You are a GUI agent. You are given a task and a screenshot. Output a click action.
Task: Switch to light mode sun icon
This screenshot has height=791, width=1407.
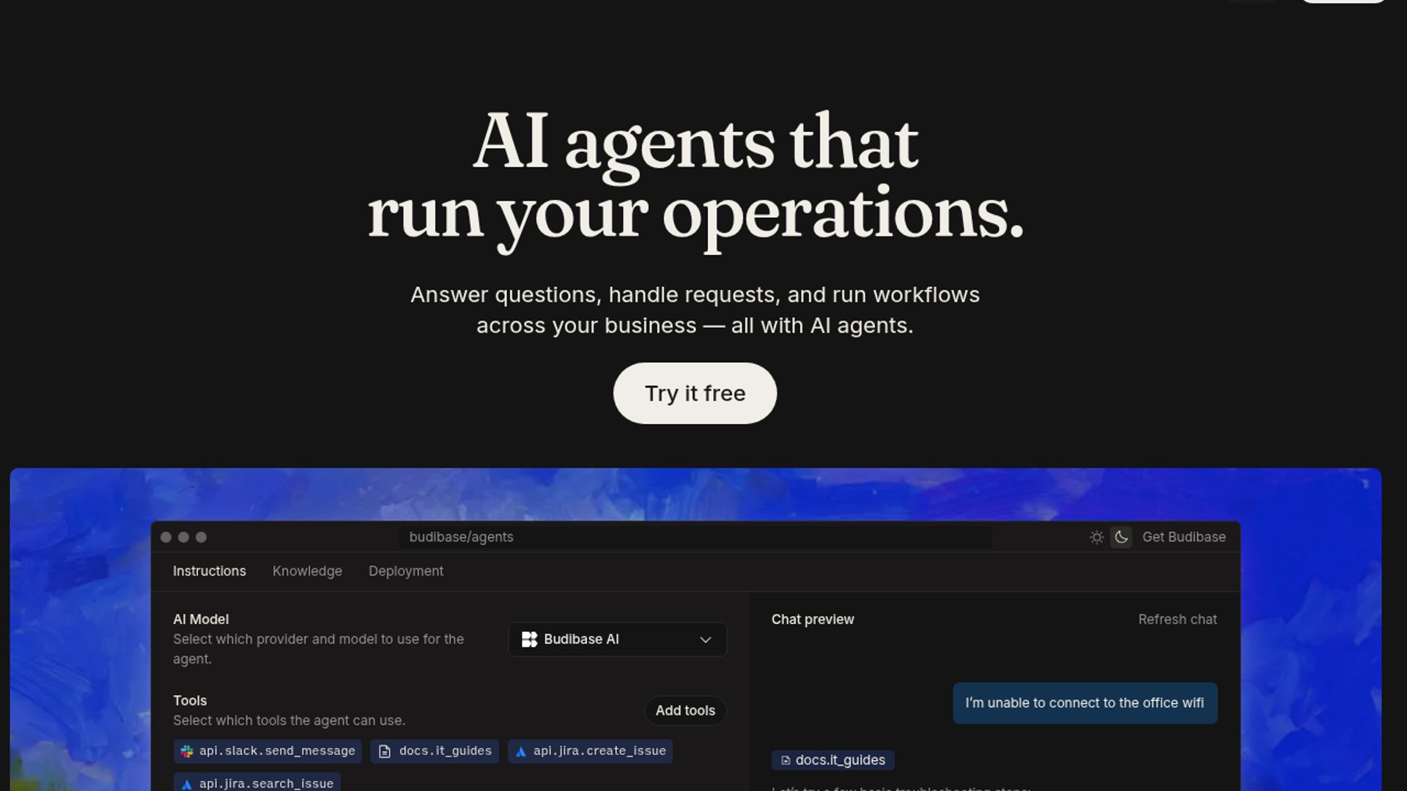(1096, 538)
